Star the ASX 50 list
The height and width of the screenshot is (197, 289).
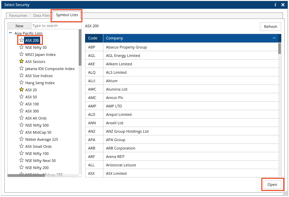21,96
